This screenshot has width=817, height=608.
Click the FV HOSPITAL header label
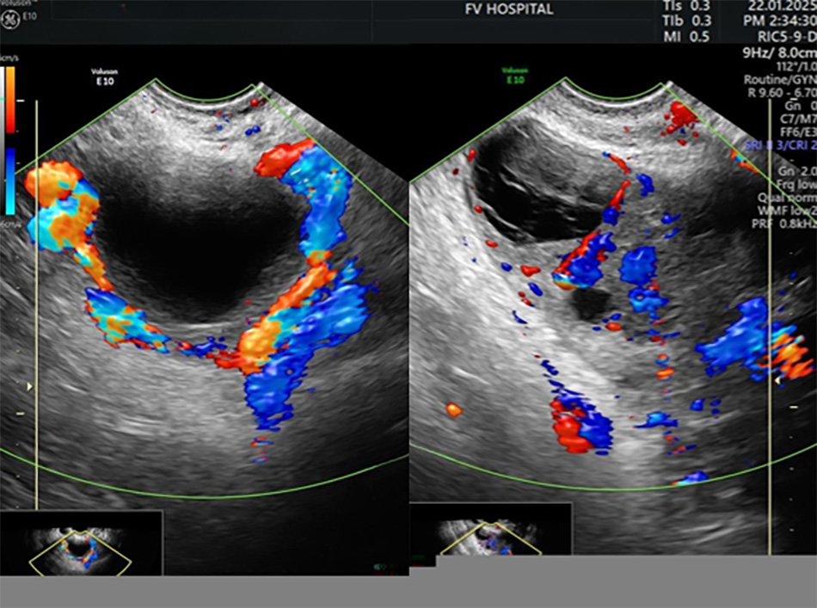[x=510, y=10]
